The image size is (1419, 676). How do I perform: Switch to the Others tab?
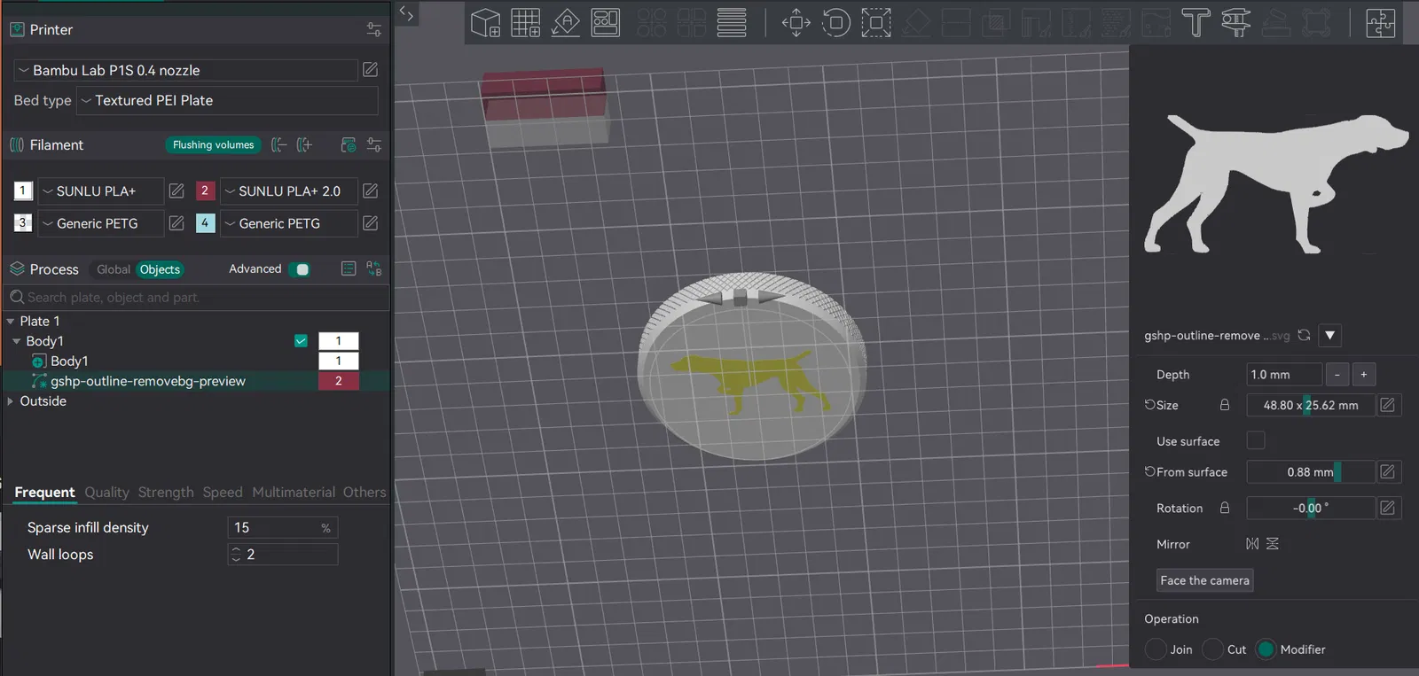click(365, 492)
